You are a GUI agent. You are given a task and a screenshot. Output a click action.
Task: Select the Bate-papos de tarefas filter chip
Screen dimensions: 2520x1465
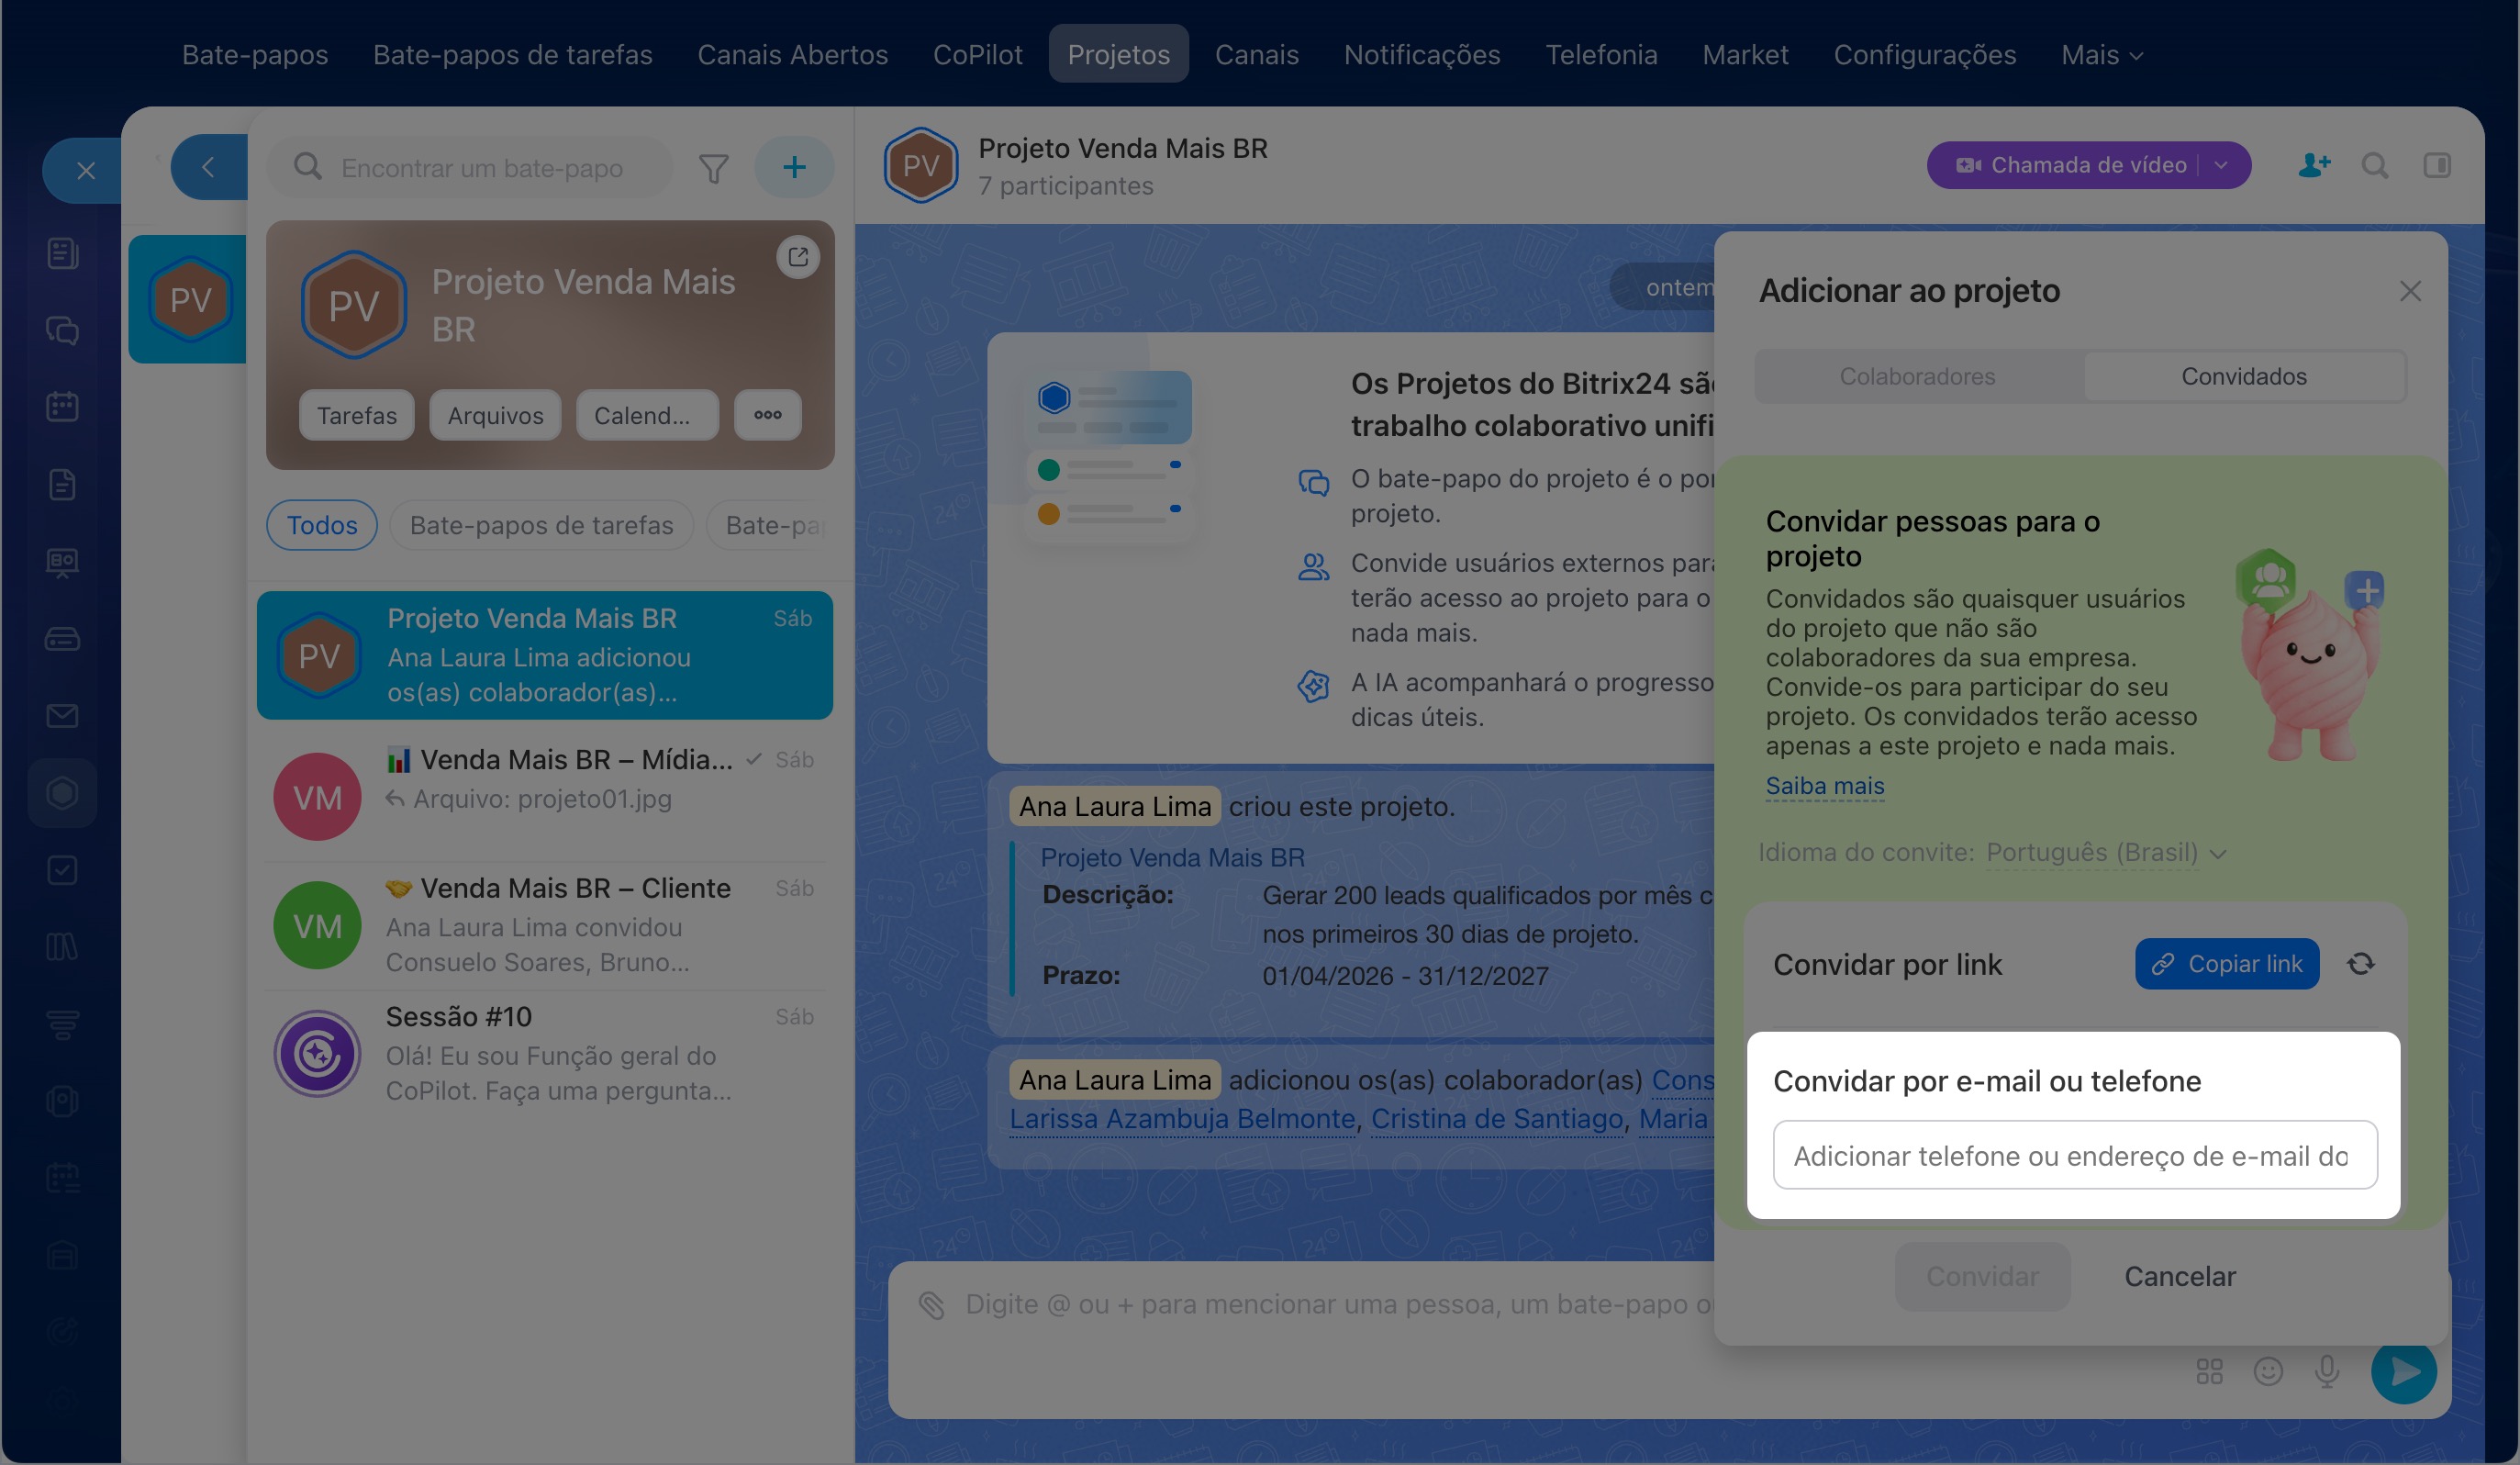coord(541,525)
